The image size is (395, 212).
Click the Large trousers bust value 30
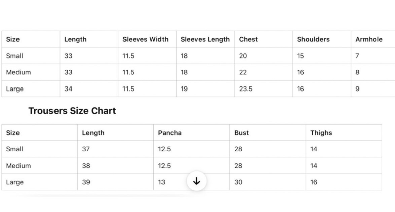click(x=238, y=182)
